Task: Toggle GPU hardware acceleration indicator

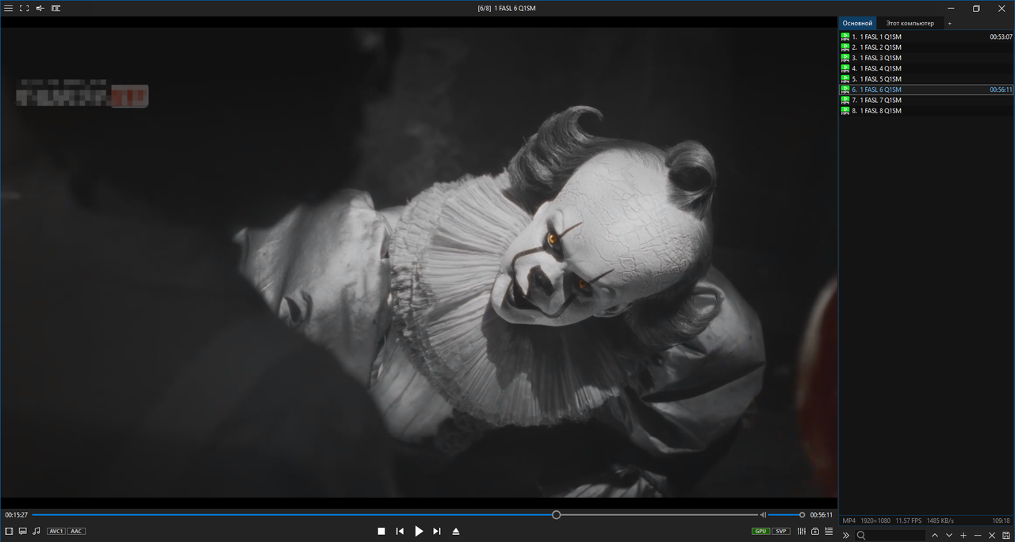Action: pyautogui.click(x=760, y=531)
